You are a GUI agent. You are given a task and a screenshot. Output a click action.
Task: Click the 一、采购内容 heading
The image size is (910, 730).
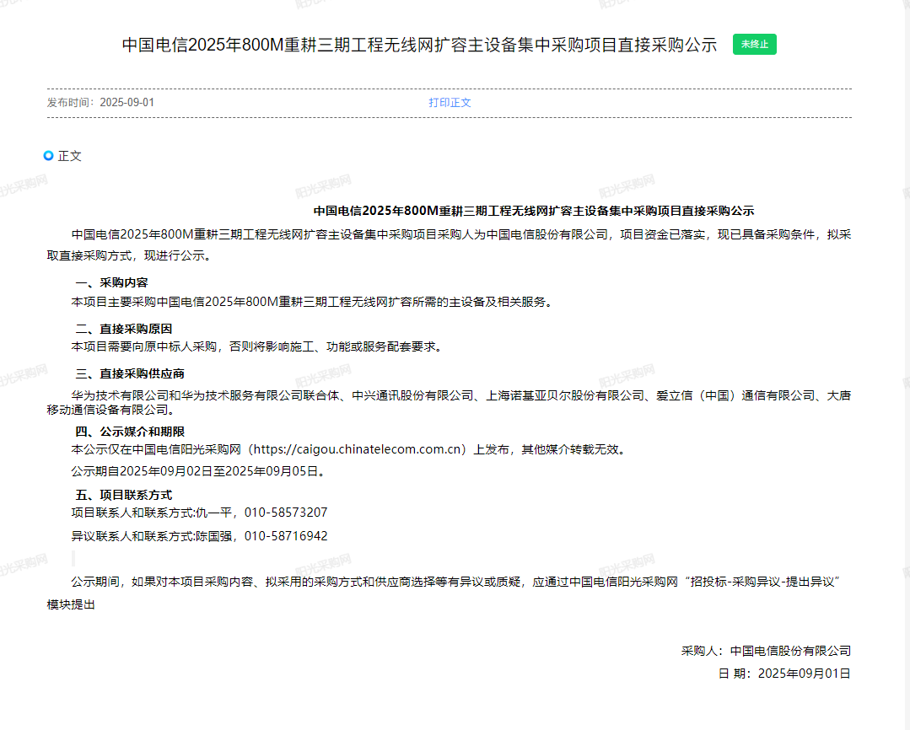(x=111, y=282)
